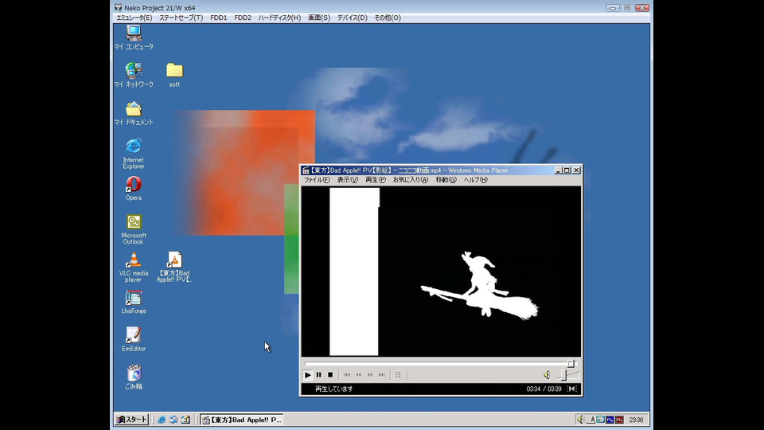Mute audio via the speaker icon in Media Player

point(547,375)
